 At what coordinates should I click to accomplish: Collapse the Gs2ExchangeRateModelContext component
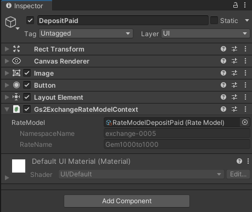(7, 110)
